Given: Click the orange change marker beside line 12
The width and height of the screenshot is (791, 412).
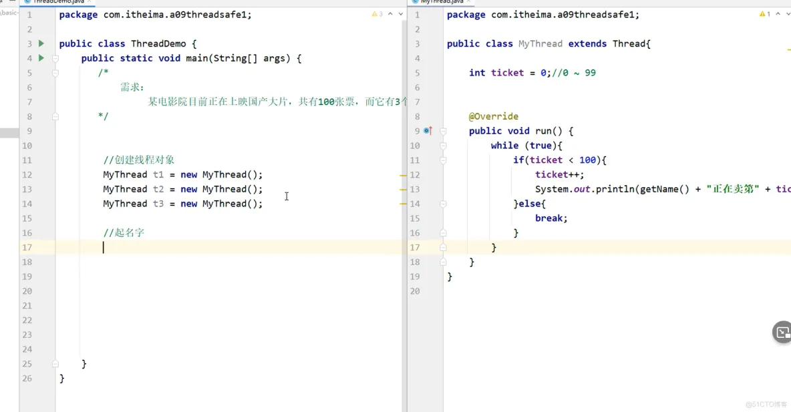Looking at the screenshot, I should (x=403, y=174).
